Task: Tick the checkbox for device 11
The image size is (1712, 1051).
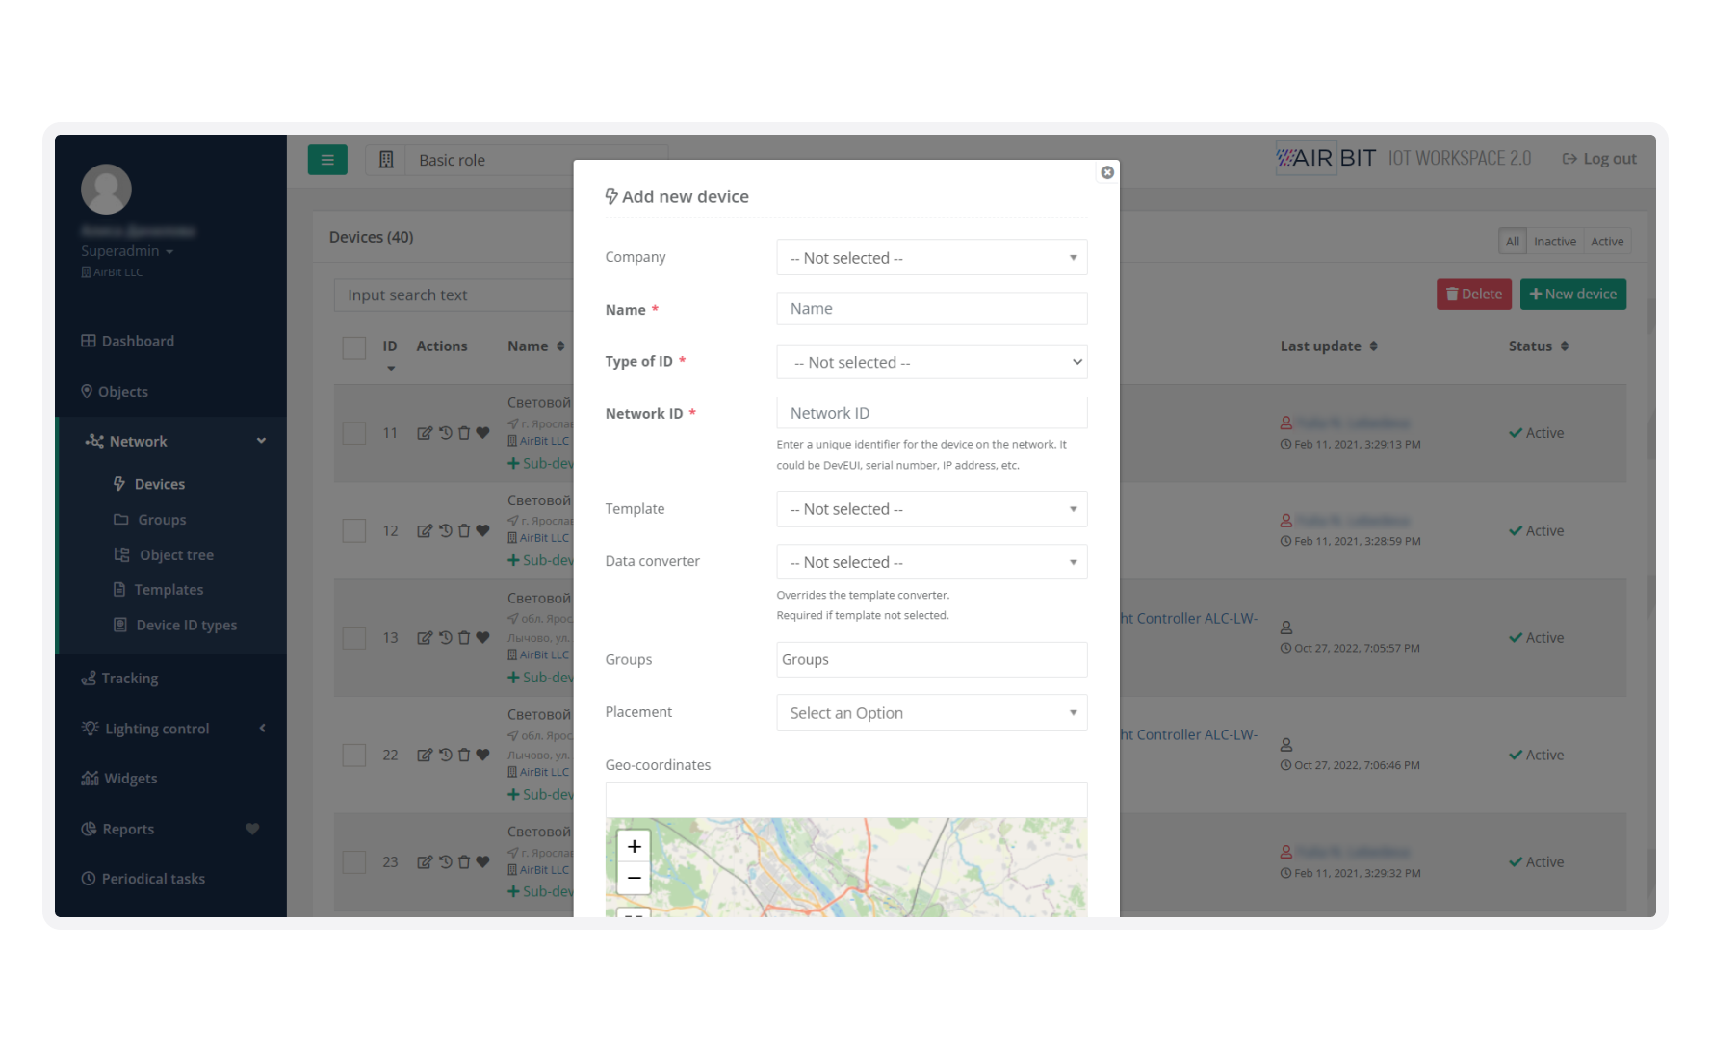Action: click(x=354, y=433)
